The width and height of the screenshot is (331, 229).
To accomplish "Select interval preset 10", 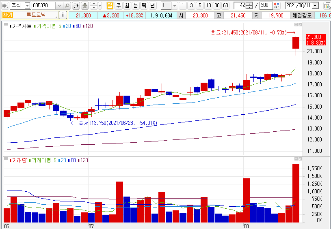I will point(209,6).
